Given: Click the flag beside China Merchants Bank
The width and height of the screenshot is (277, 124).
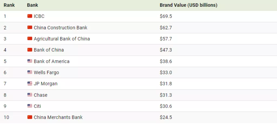Looking at the screenshot, I should [x=30, y=117].
